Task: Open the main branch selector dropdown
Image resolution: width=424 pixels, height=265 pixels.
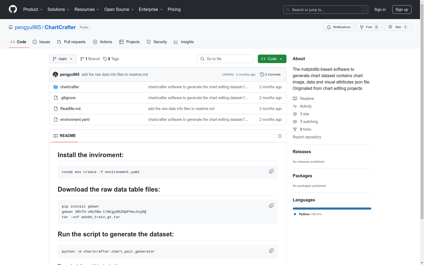Action: [x=63, y=59]
